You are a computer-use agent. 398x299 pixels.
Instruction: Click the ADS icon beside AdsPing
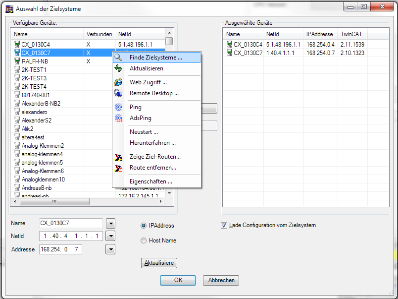coord(118,118)
